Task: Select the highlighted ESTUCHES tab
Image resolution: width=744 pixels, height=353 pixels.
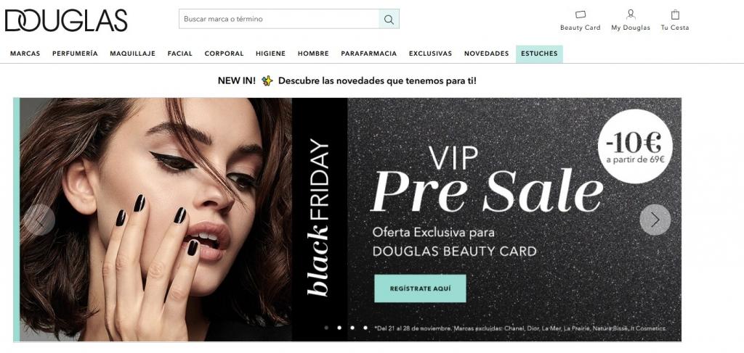Action: point(539,54)
